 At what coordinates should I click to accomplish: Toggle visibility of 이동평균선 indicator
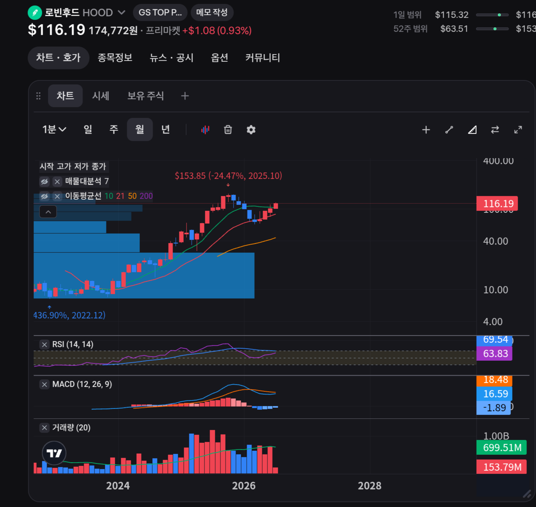pyautogui.click(x=44, y=196)
